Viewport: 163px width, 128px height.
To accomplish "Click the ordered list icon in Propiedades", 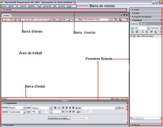I will pos(67,112).
